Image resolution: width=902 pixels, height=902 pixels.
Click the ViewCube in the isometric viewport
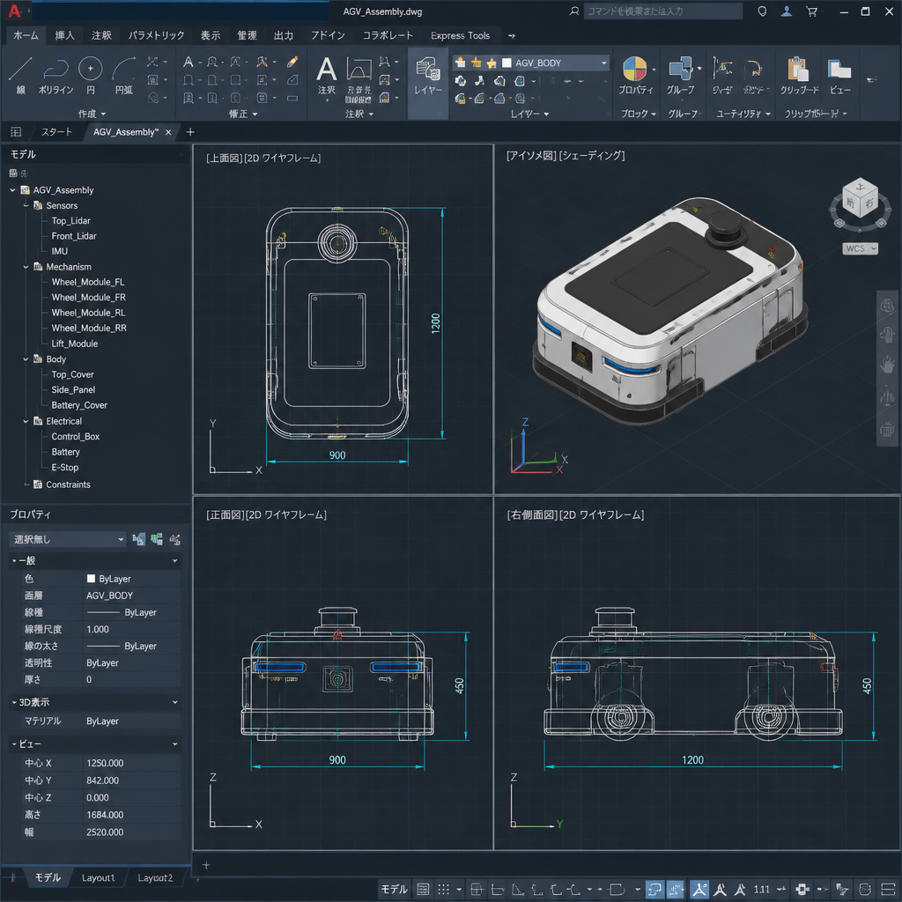tap(860, 198)
